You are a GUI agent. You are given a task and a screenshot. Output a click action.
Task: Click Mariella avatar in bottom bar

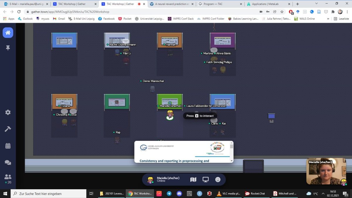coord(150,180)
